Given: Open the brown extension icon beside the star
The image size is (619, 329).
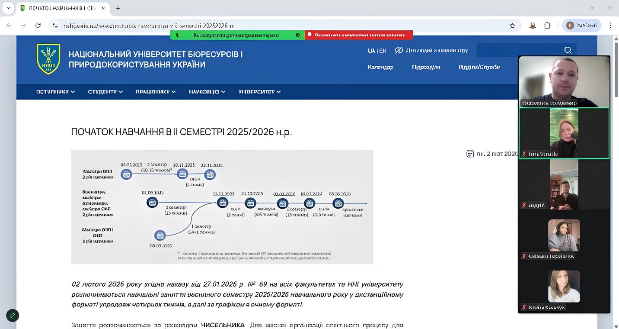Looking at the screenshot, I should click(x=533, y=26).
